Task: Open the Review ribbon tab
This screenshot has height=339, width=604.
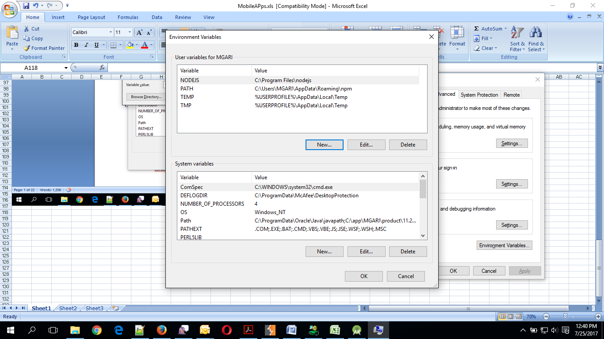Action: (x=183, y=17)
